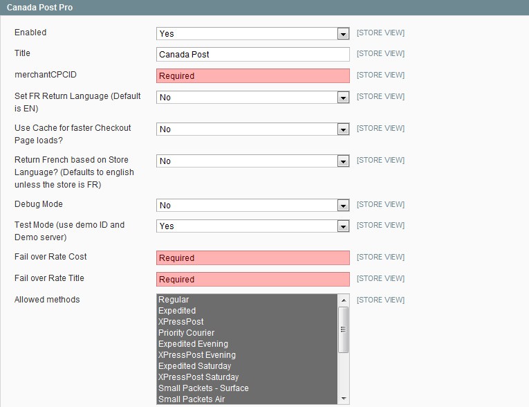529x407 pixels.
Task: Click the Debug Mode label
Action: 39,204
